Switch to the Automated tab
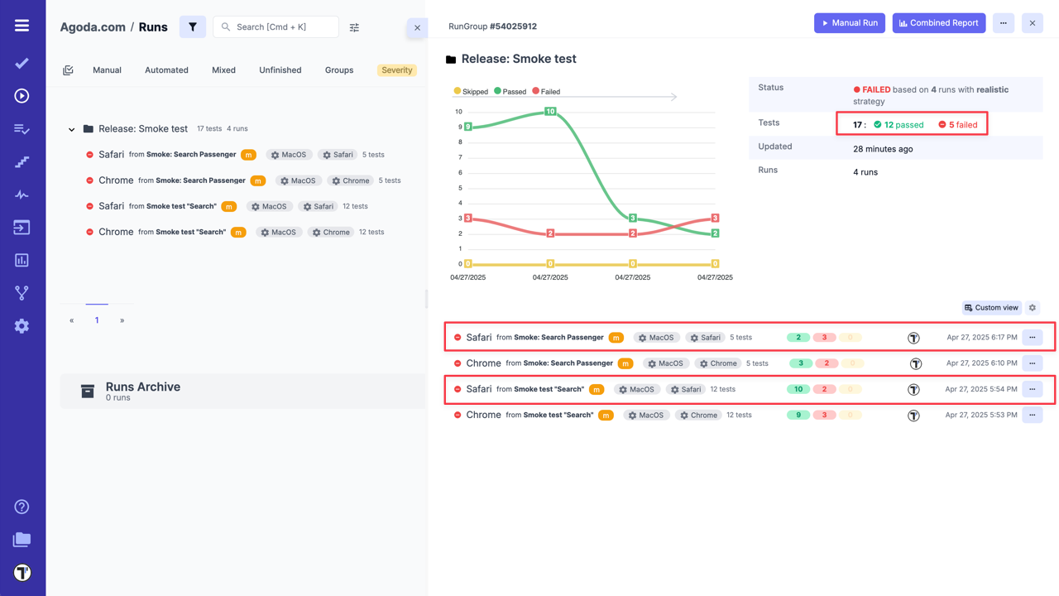This screenshot has height=596, width=1059. point(166,70)
